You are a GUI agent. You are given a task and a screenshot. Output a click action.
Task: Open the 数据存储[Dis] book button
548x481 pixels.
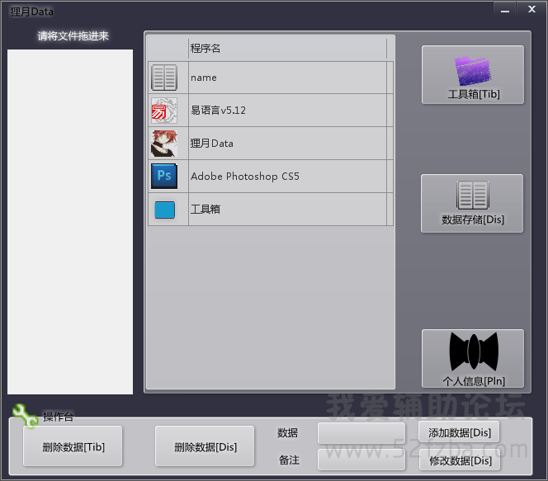click(x=473, y=203)
